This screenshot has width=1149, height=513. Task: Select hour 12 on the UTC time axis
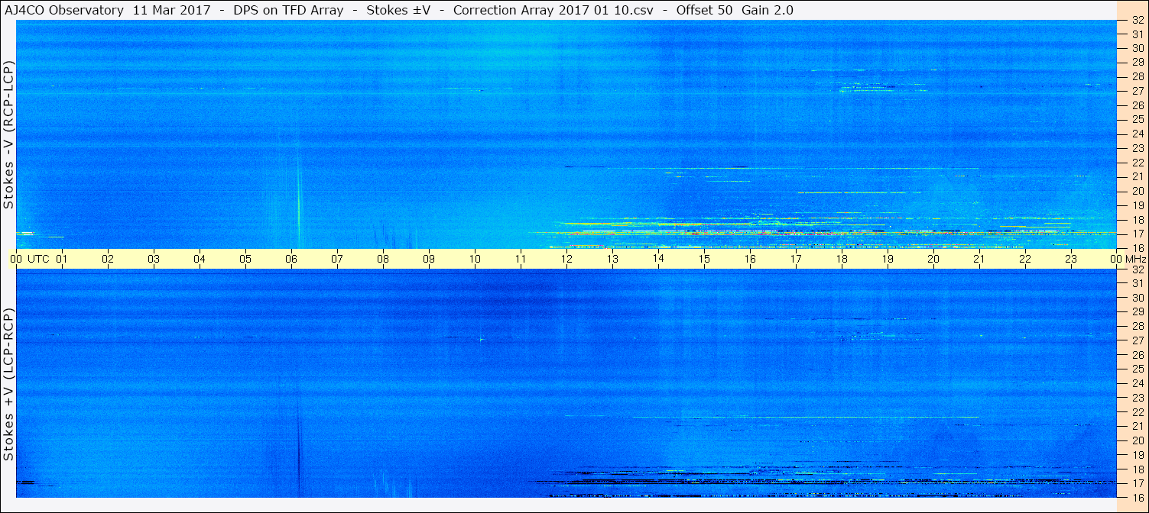click(x=566, y=259)
